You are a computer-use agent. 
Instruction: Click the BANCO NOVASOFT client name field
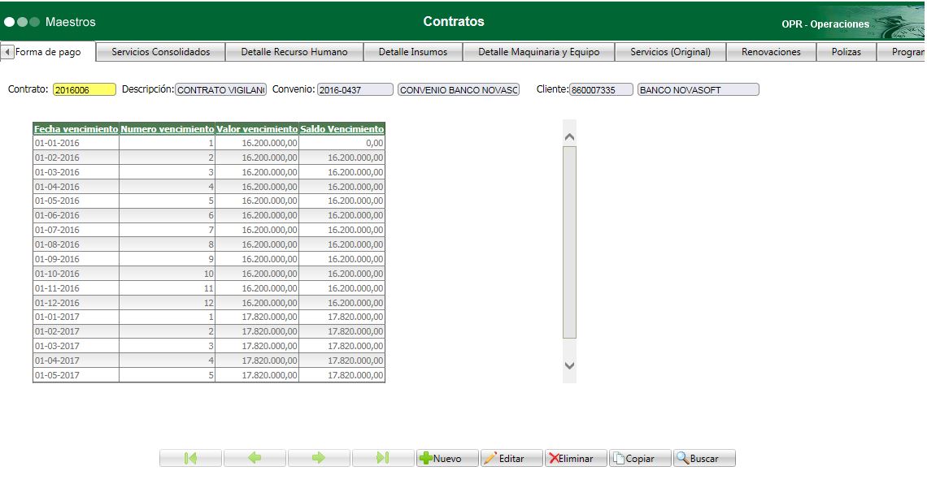(x=699, y=89)
